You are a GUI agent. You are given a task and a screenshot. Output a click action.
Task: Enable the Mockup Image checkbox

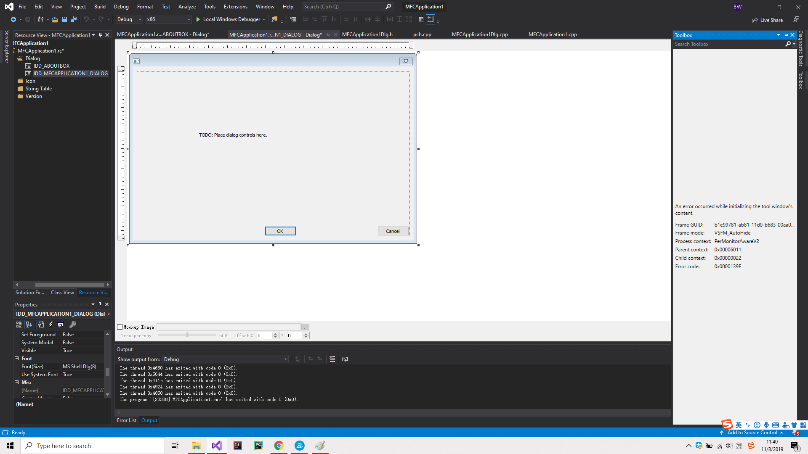(120, 327)
